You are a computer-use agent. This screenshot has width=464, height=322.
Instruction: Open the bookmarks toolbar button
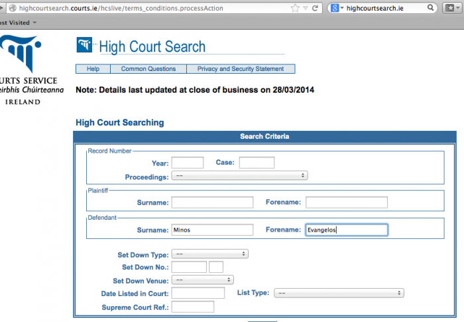point(452,8)
